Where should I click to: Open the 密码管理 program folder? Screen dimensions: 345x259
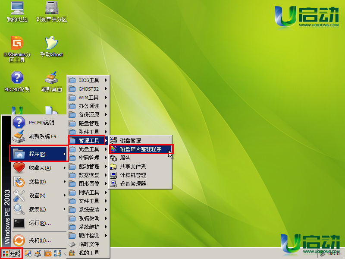pos(88,158)
